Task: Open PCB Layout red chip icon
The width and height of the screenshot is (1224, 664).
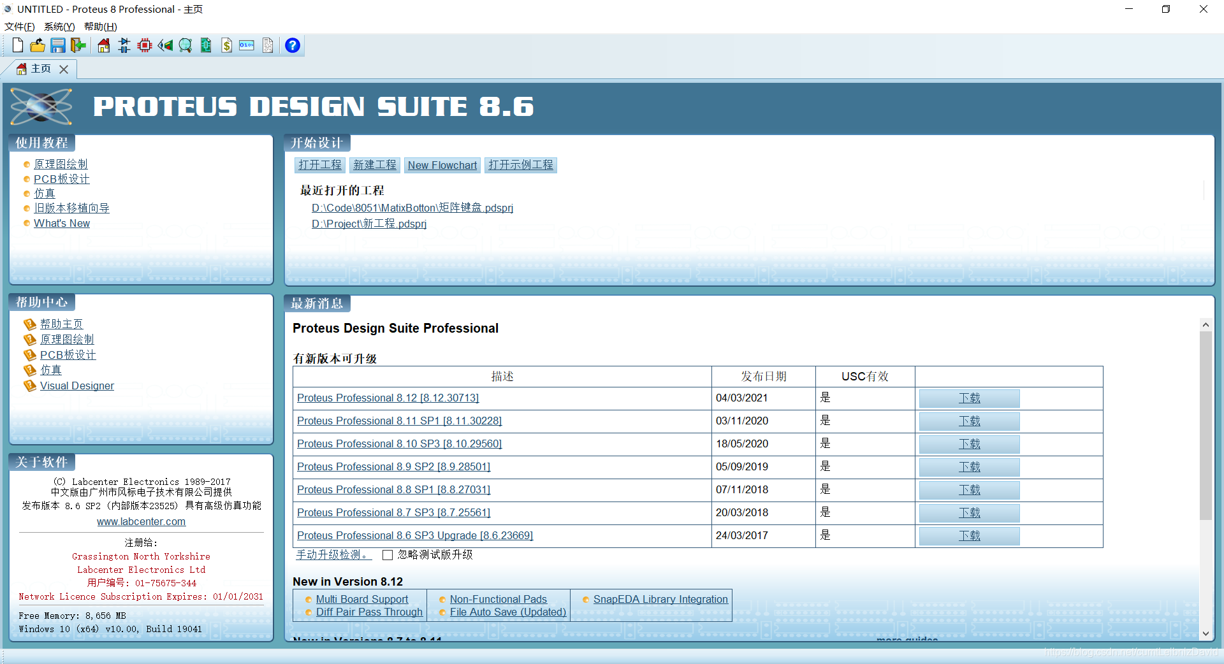Action: click(x=145, y=45)
